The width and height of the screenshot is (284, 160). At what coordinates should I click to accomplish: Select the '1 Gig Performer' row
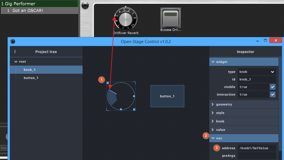[39, 3]
